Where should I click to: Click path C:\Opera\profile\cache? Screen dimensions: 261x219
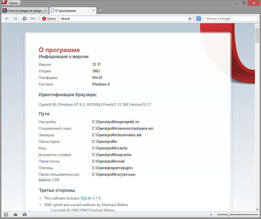point(110,148)
